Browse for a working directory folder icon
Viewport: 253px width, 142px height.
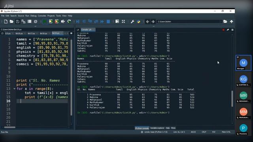(x=225, y=21)
